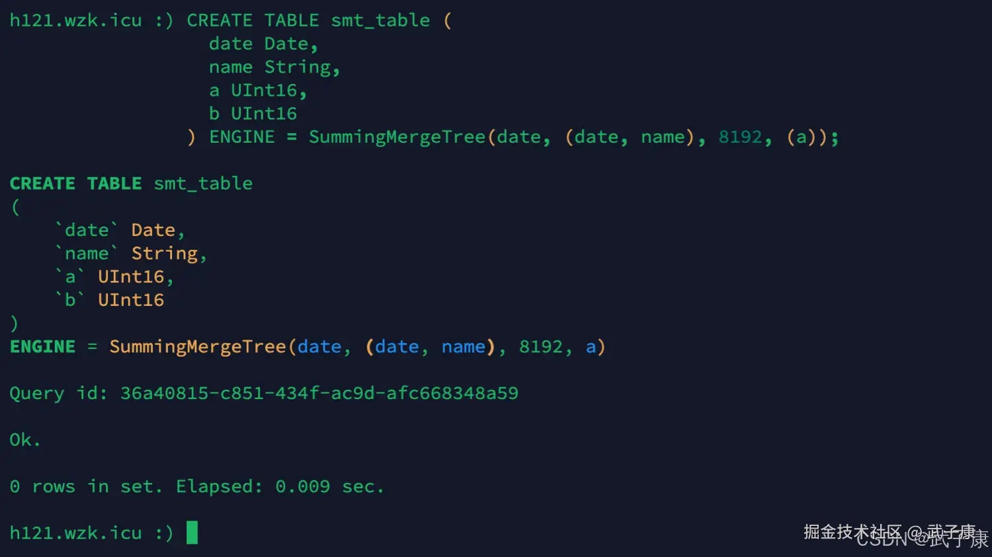Click the watermark text in the bottom-right corner
This screenshot has height=557, width=992.
click(x=895, y=535)
